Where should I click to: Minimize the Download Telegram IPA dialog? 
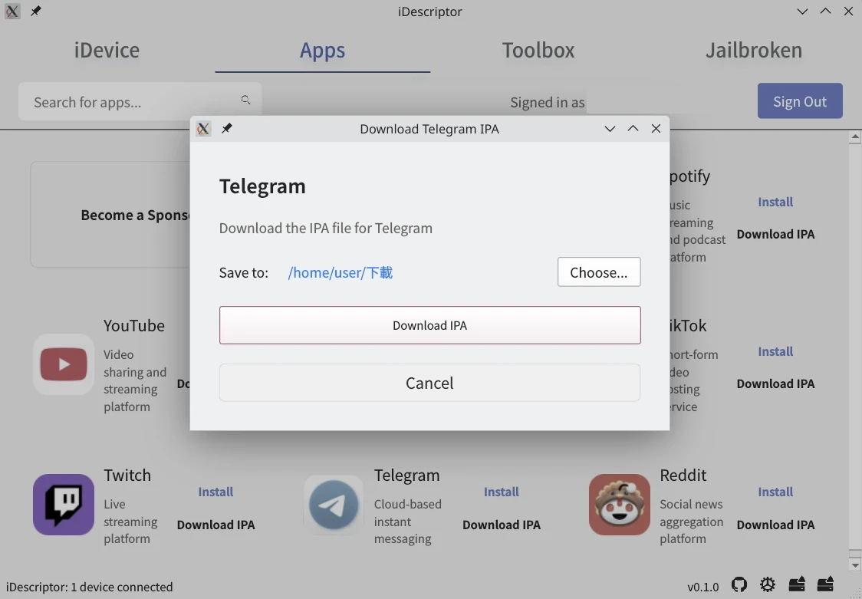(610, 129)
